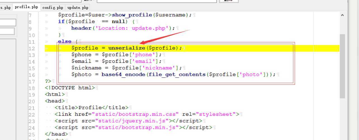Click the $nickname assignment line
The image size is (359, 140).
(127, 68)
